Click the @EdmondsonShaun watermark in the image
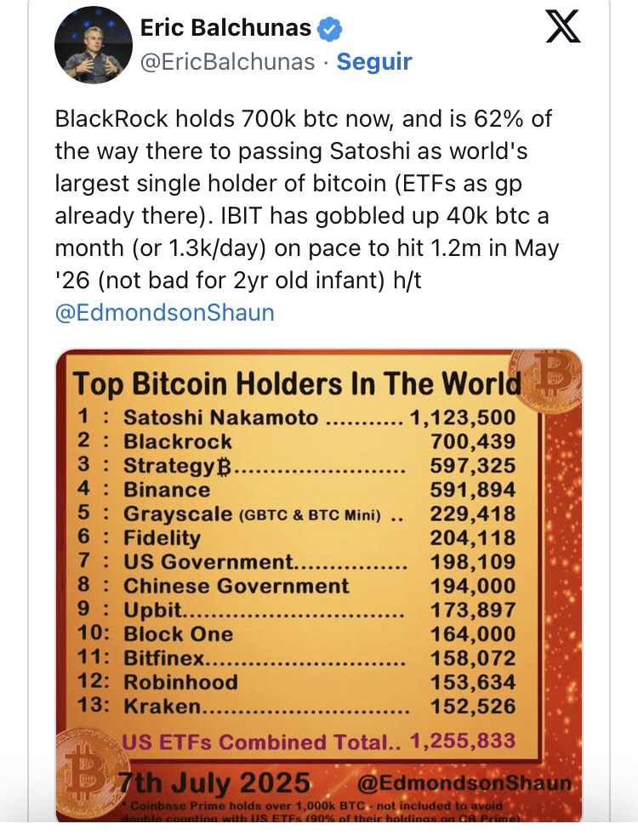638x835 pixels. (464, 783)
